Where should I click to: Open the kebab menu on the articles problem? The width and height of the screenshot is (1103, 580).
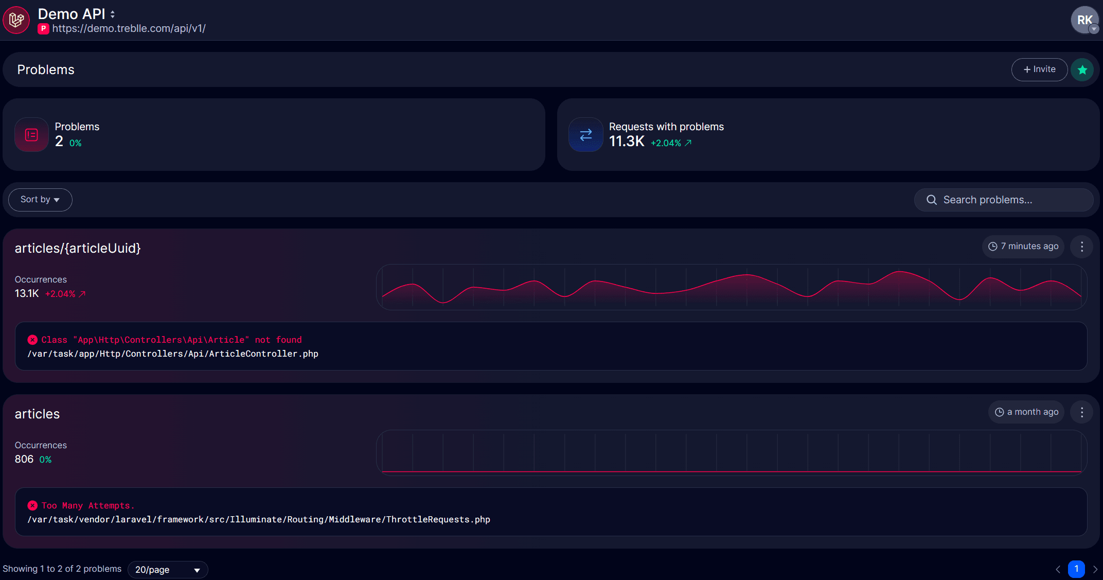point(1081,412)
